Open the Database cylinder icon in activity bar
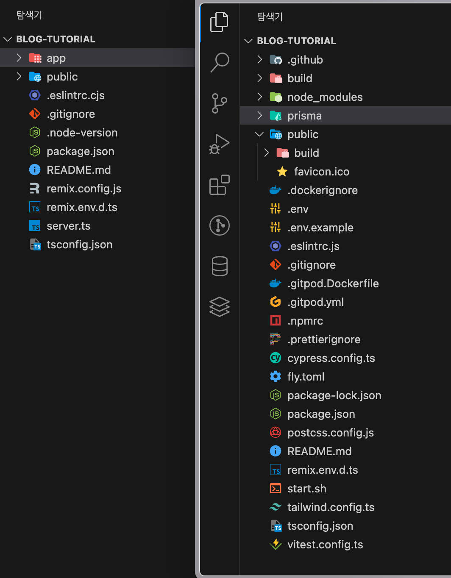 (220, 266)
